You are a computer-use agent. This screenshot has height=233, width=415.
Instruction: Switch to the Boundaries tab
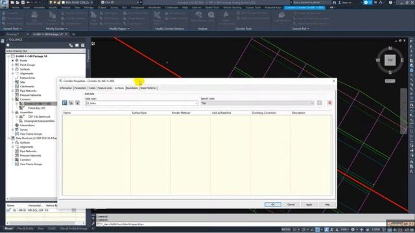pos(132,88)
